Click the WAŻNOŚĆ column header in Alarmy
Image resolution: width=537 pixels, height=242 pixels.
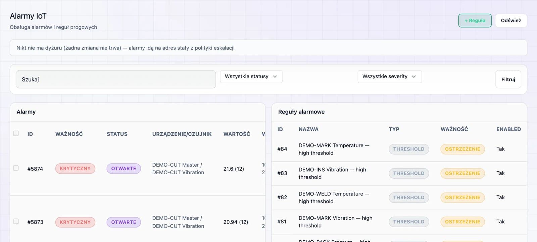69,134
